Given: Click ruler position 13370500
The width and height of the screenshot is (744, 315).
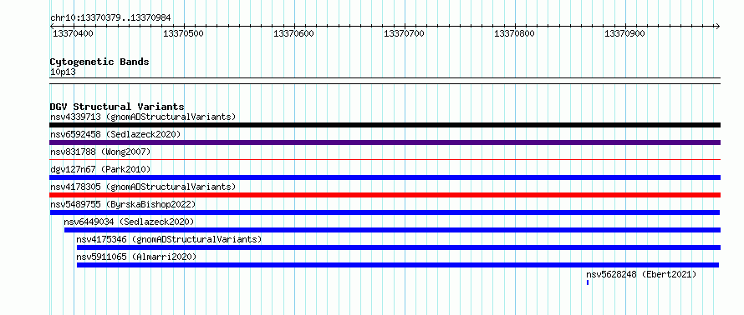Looking at the screenshot, I should (x=183, y=33).
